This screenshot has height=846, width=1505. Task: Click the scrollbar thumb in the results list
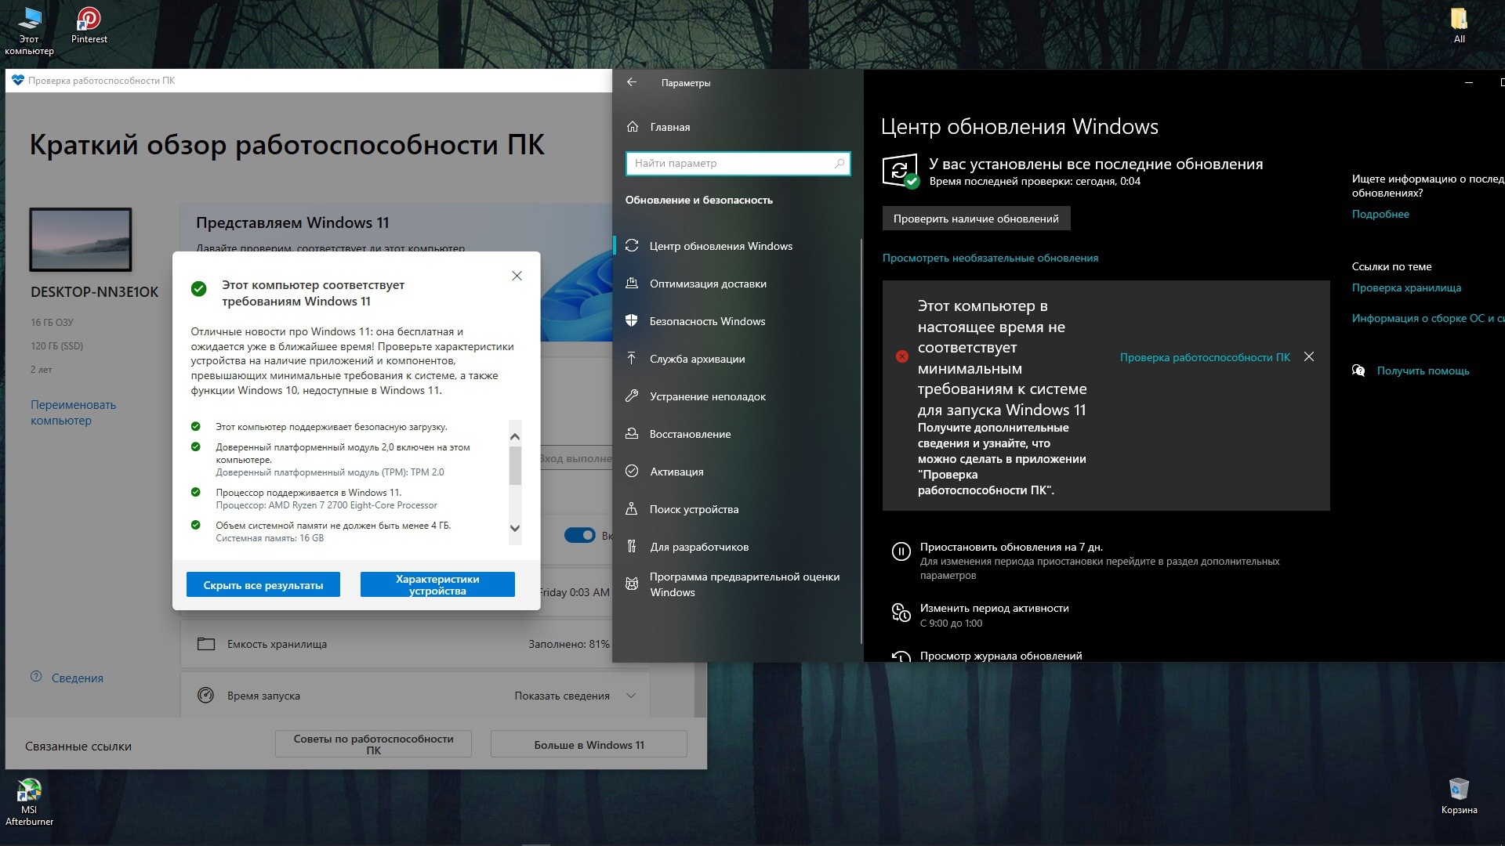pos(515,466)
